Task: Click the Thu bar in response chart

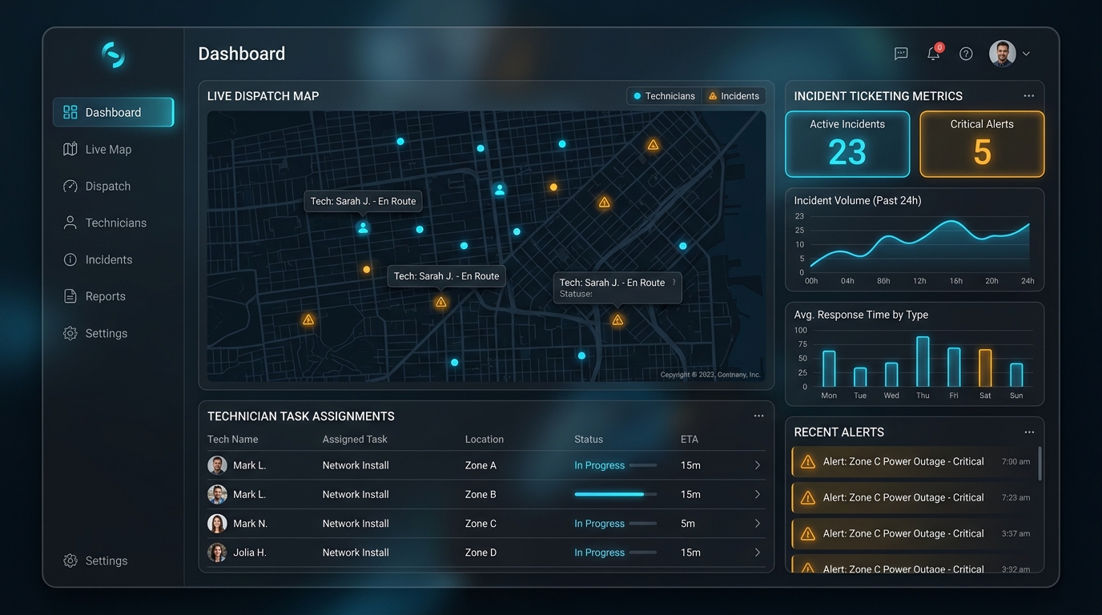Action: [x=923, y=362]
